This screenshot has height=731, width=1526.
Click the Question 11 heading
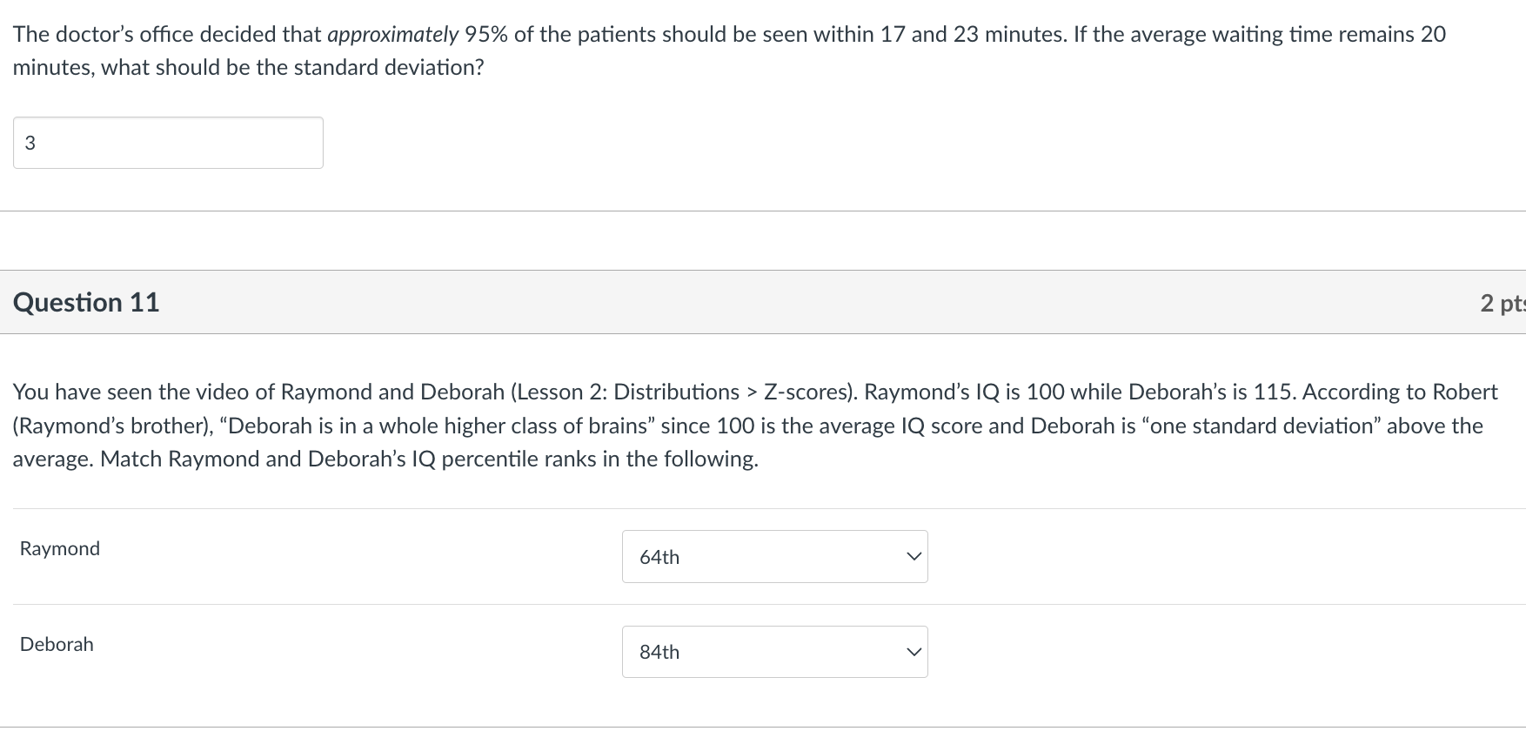[x=86, y=302]
